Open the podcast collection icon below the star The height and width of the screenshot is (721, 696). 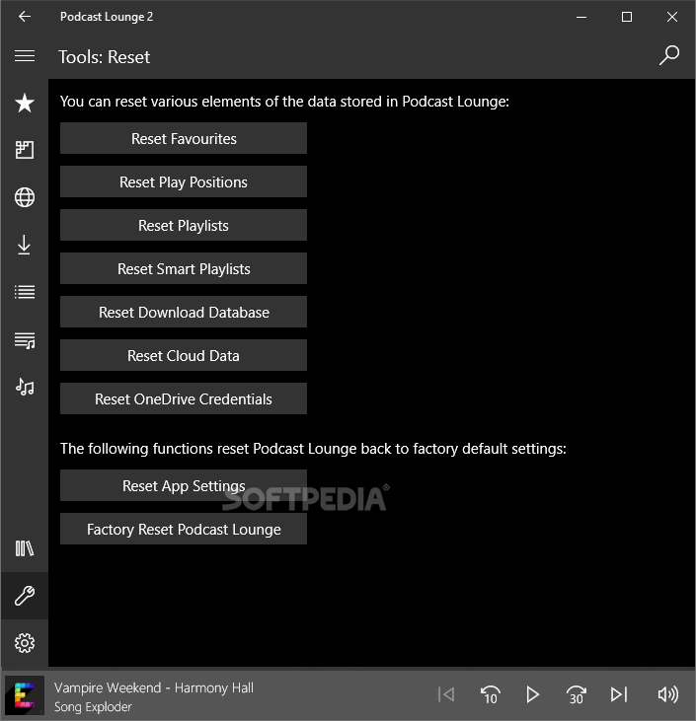(25, 150)
